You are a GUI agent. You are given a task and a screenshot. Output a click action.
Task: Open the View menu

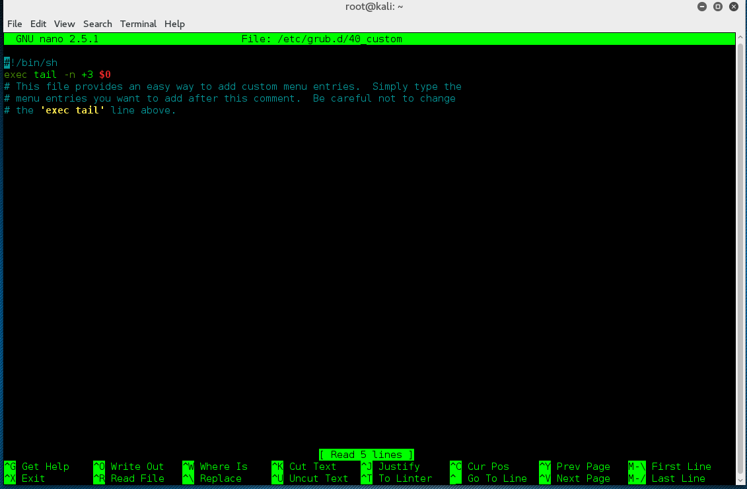tap(64, 24)
